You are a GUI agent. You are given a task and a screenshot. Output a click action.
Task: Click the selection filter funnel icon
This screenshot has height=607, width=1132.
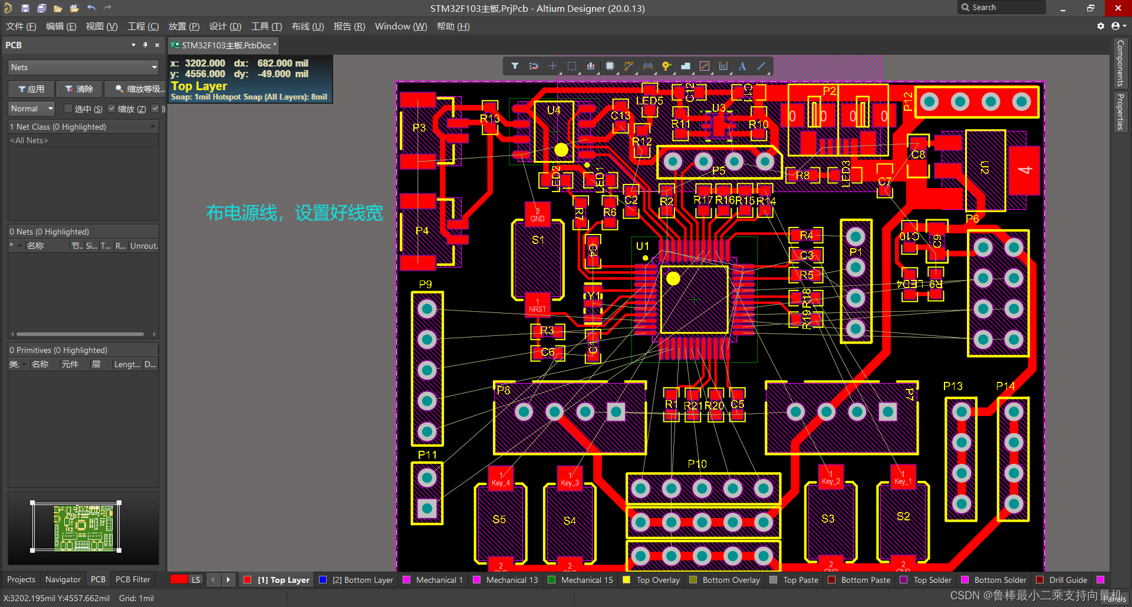click(515, 66)
